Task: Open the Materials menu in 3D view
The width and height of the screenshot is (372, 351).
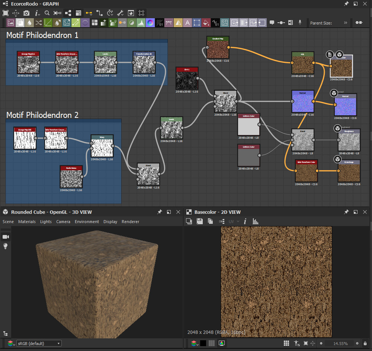Action: tap(27, 222)
